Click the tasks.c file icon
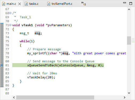Viewport: 135px width, 100px height. click(26, 4)
